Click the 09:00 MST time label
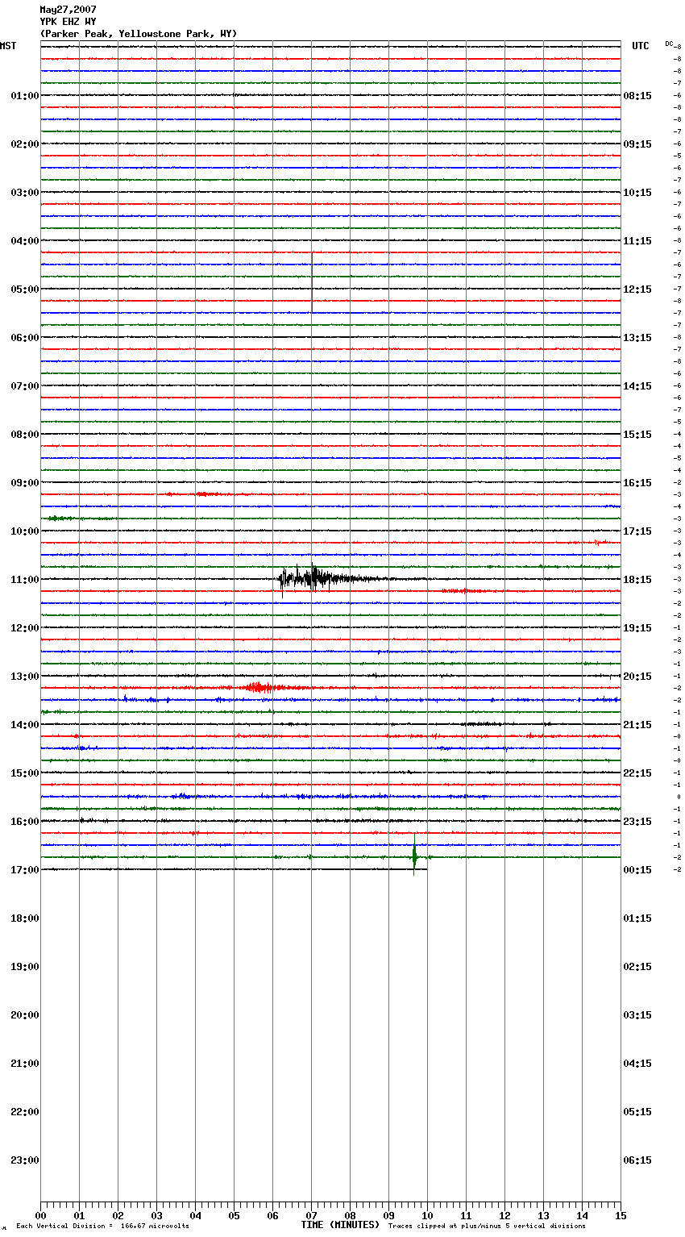685x1237 pixels. pos(25,483)
